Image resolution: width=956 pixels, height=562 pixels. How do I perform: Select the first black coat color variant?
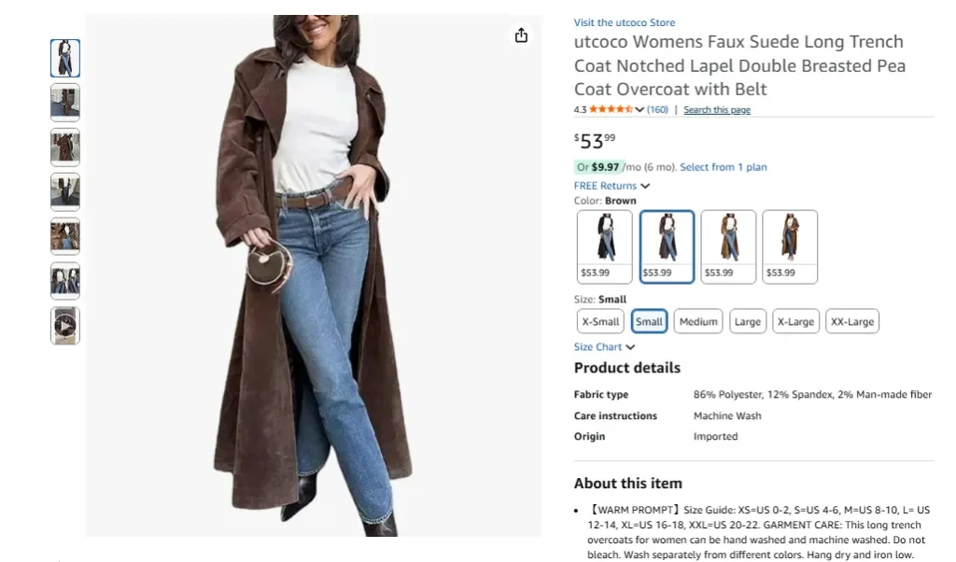click(603, 245)
